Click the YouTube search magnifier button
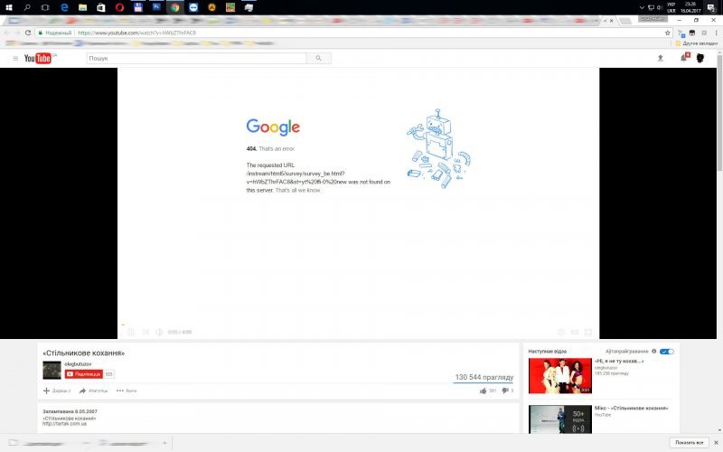723x452 pixels. point(318,58)
